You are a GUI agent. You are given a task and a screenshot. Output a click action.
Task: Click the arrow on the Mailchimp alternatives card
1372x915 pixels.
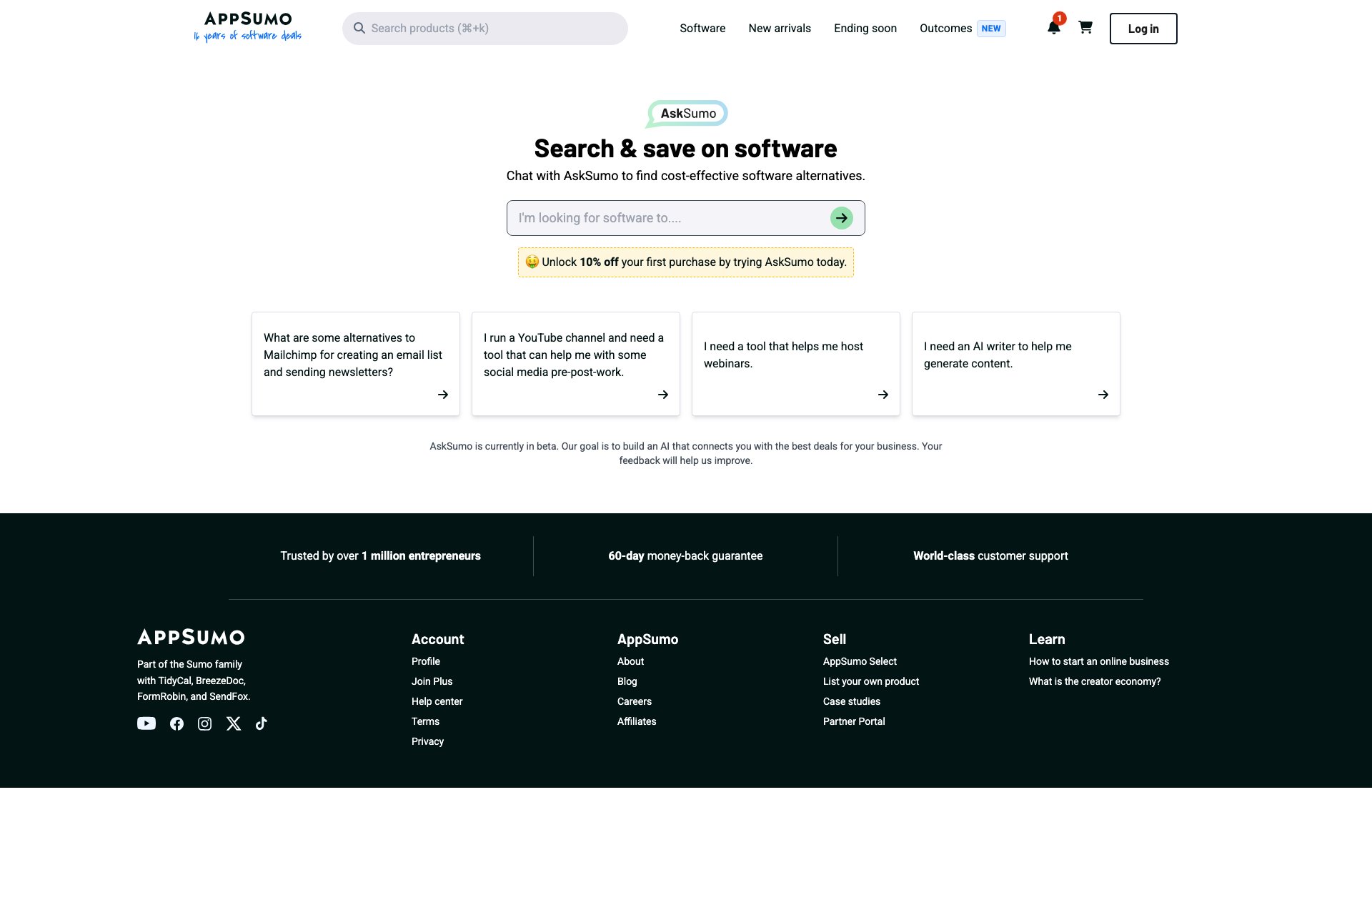[x=443, y=394]
